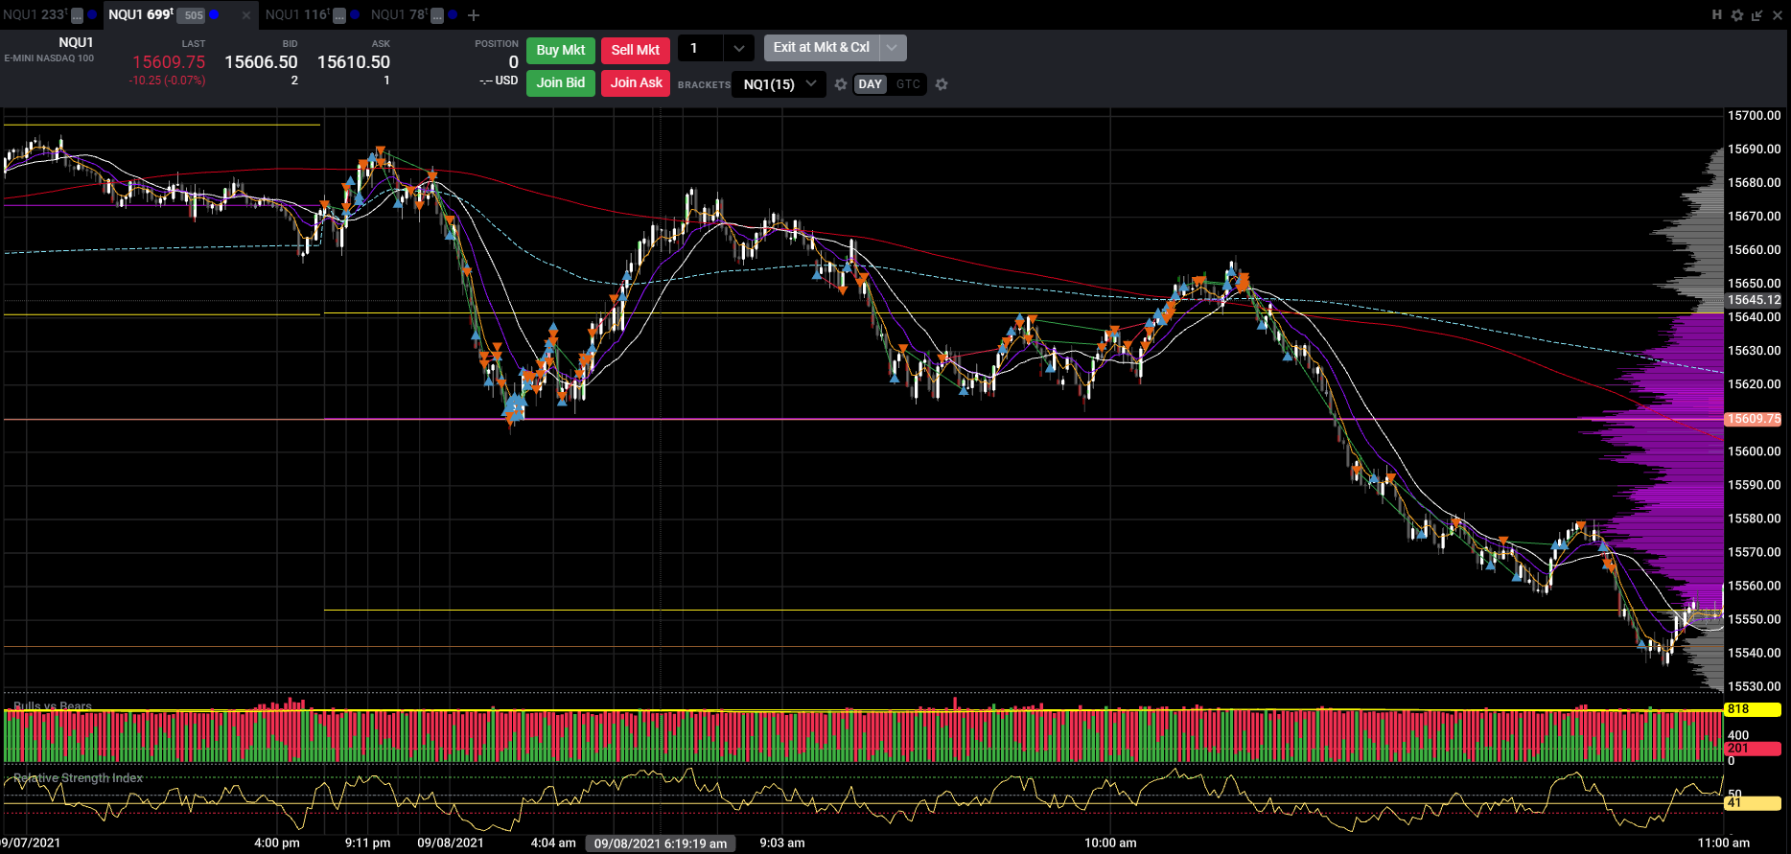The height and width of the screenshot is (854, 1791).
Task: Click the 15700.00 price axis label
Action: (1754, 115)
